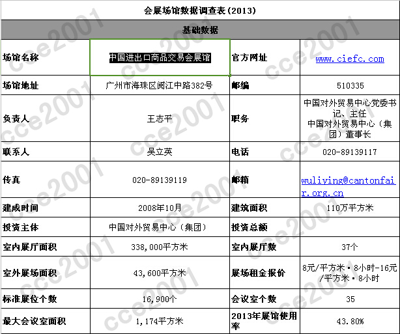Click the building area cell 110万平方米

click(x=350, y=208)
